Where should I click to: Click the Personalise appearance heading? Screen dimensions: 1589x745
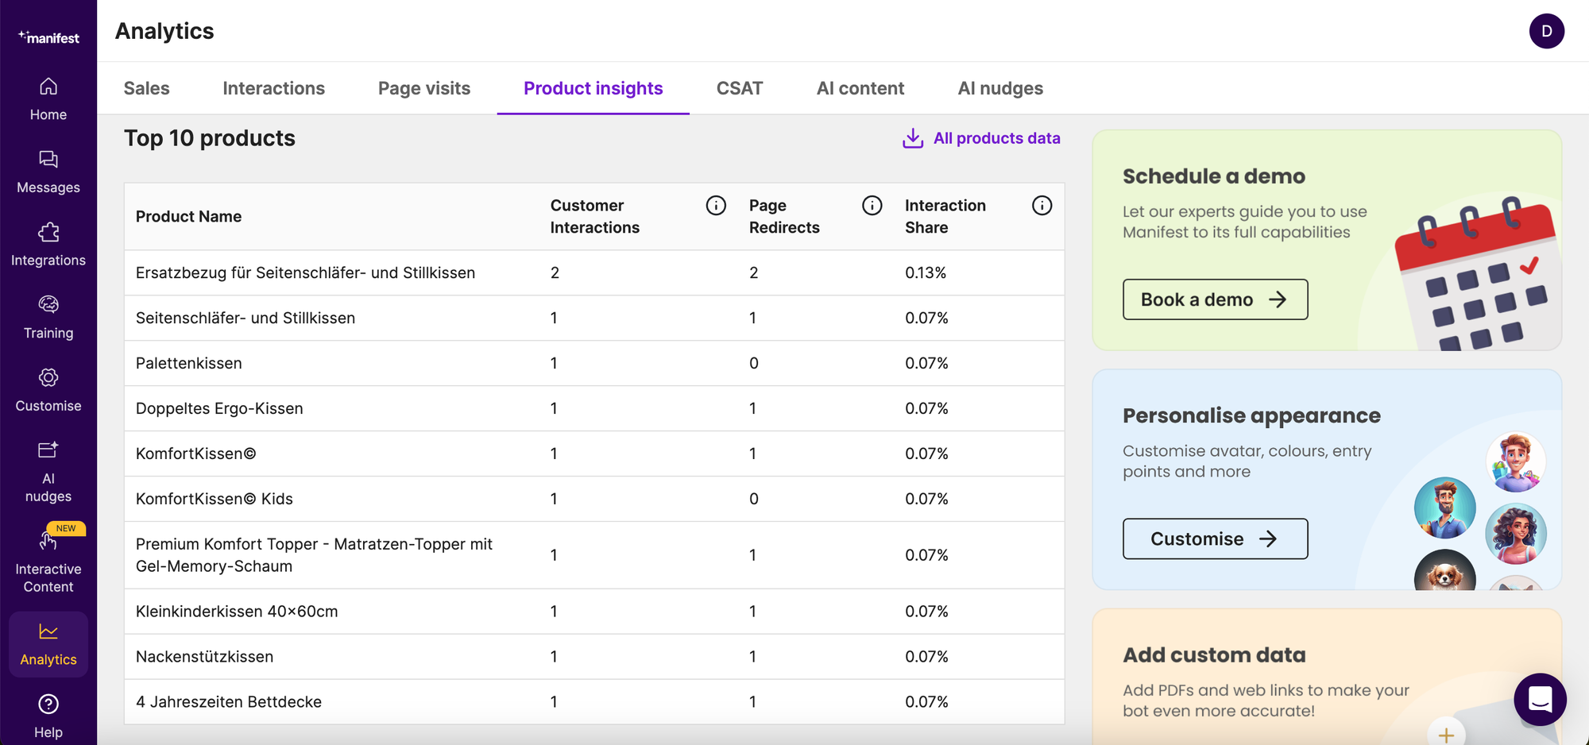[x=1251, y=415]
